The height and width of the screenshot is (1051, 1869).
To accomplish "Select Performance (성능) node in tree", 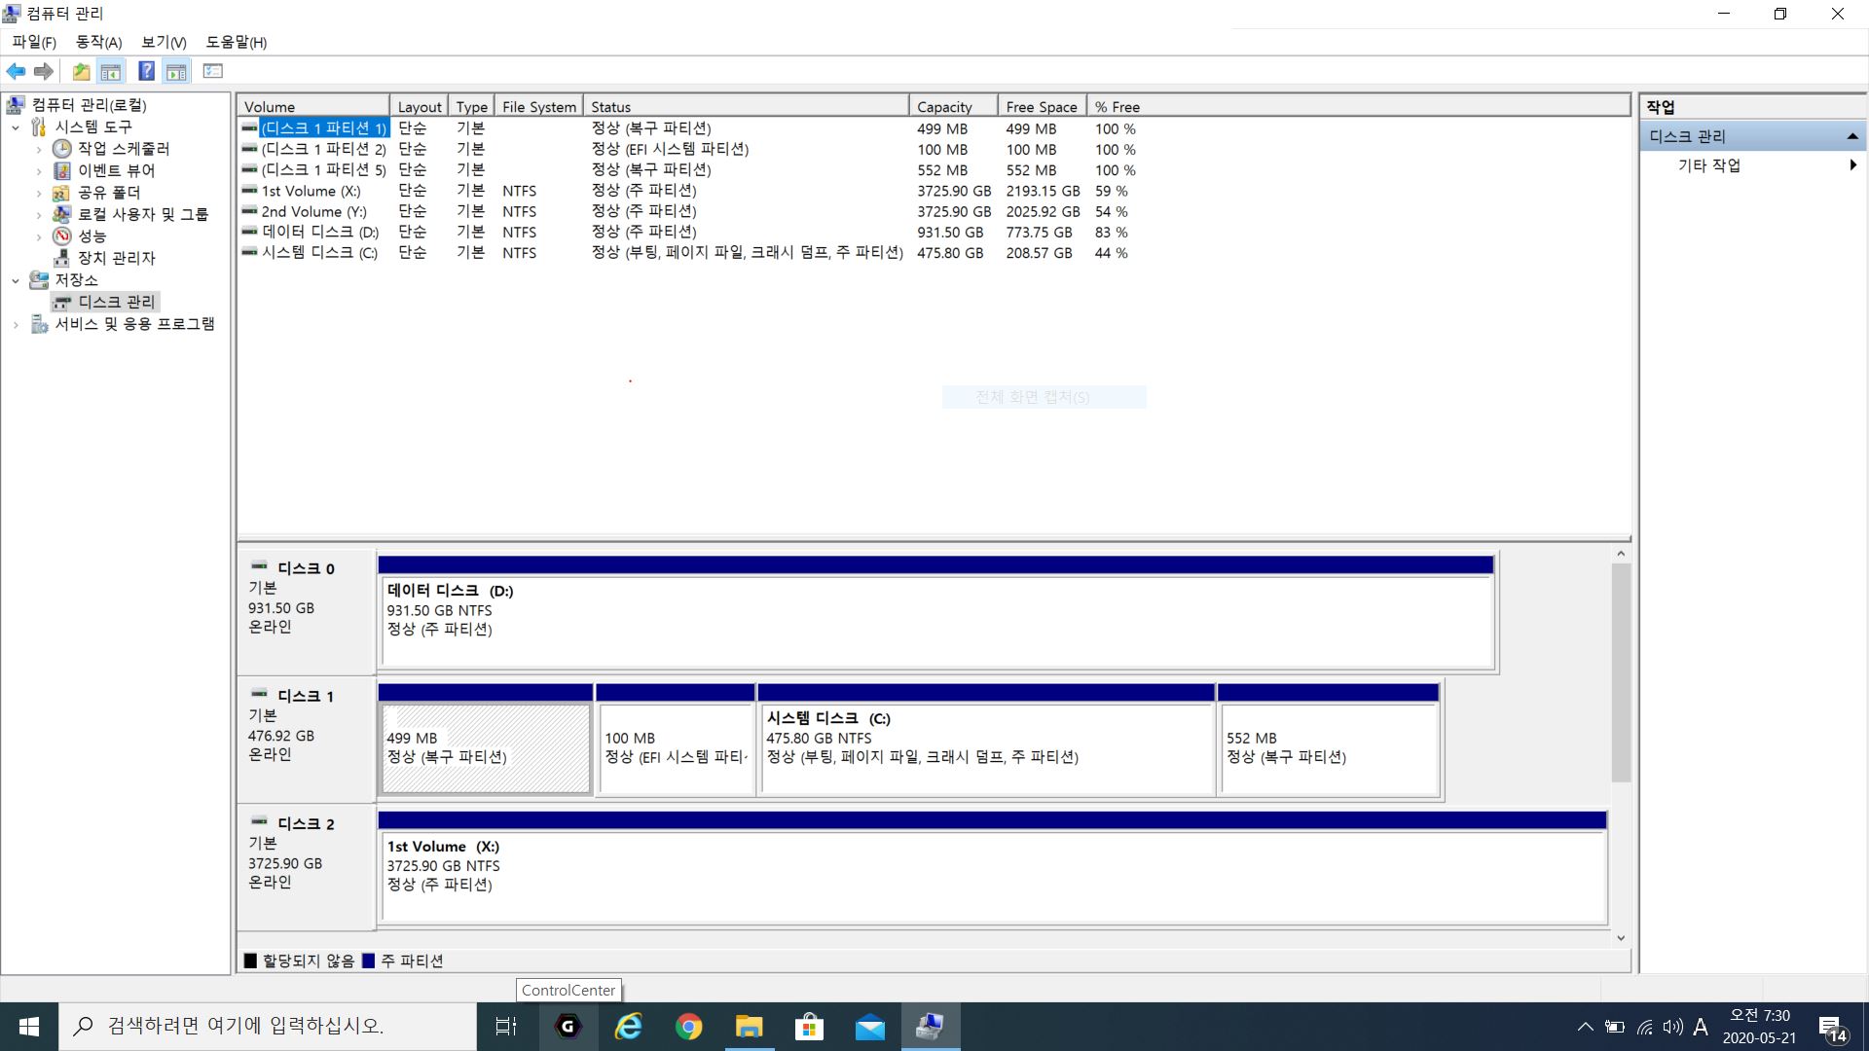I will pos(92,236).
